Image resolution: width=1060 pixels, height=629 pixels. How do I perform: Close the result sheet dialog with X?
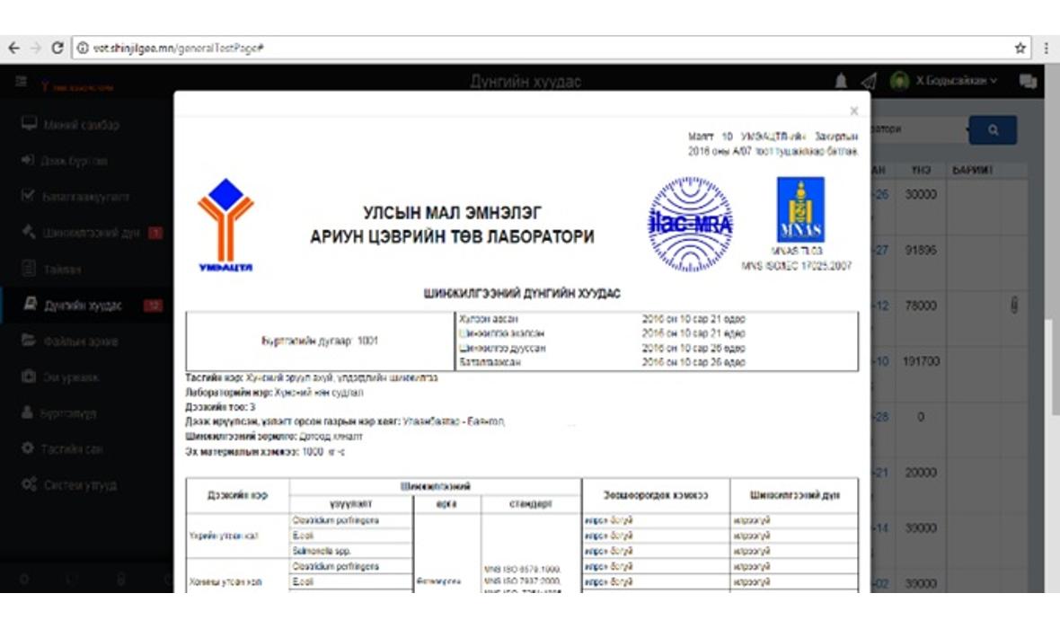click(853, 111)
